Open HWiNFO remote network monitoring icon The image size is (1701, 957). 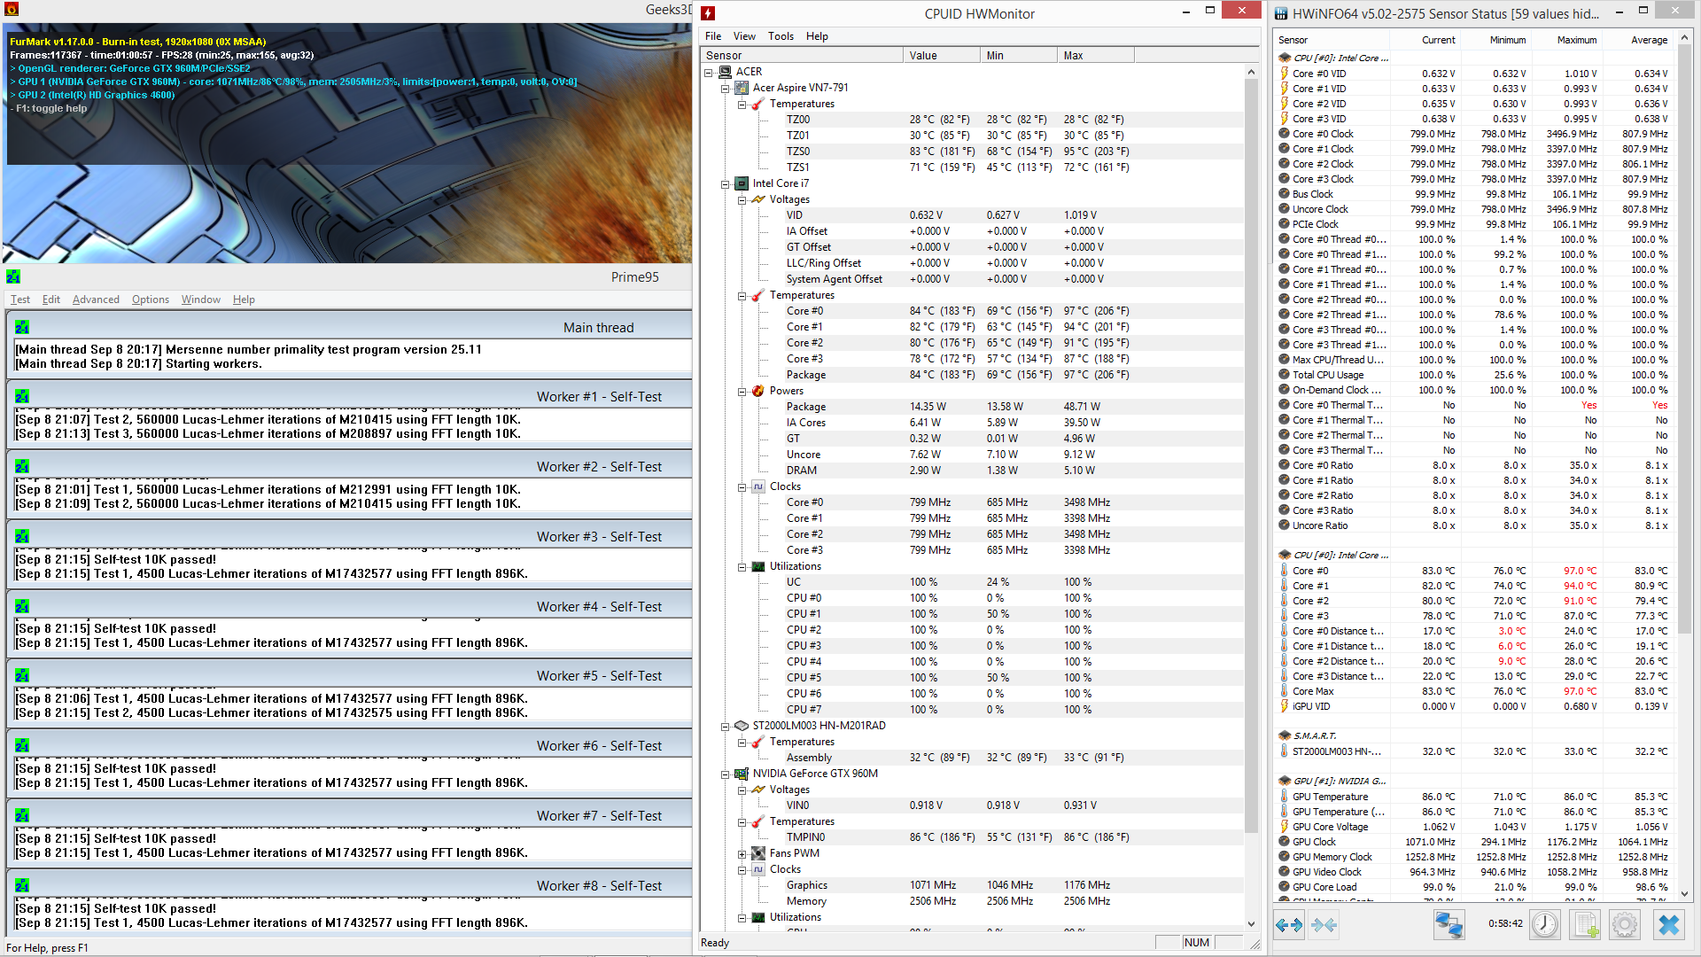point(1449,925)
